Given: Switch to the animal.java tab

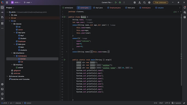Looking at the screenshot, I should pyautogui.click(x=68, y=8).
